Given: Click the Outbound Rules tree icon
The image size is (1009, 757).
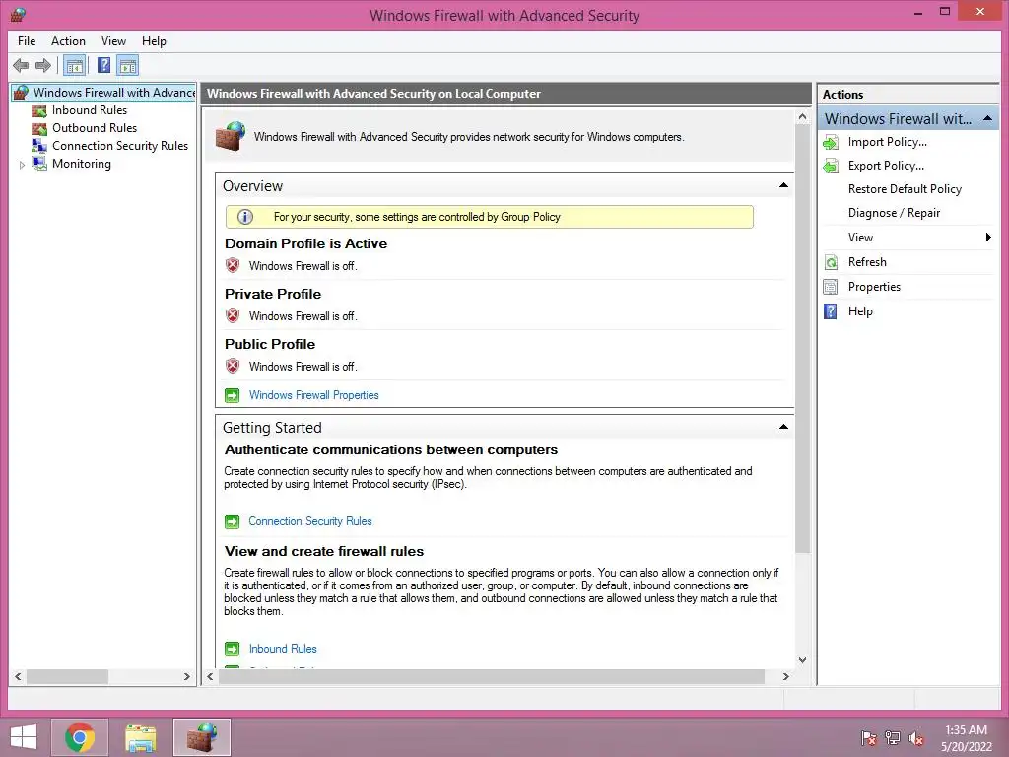Looking at the screenshot, I should click(39, 128).
